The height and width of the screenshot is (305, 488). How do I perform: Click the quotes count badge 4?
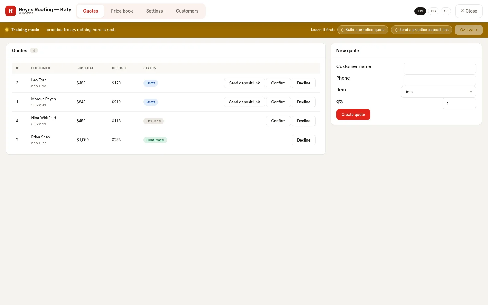pos(34,51)
